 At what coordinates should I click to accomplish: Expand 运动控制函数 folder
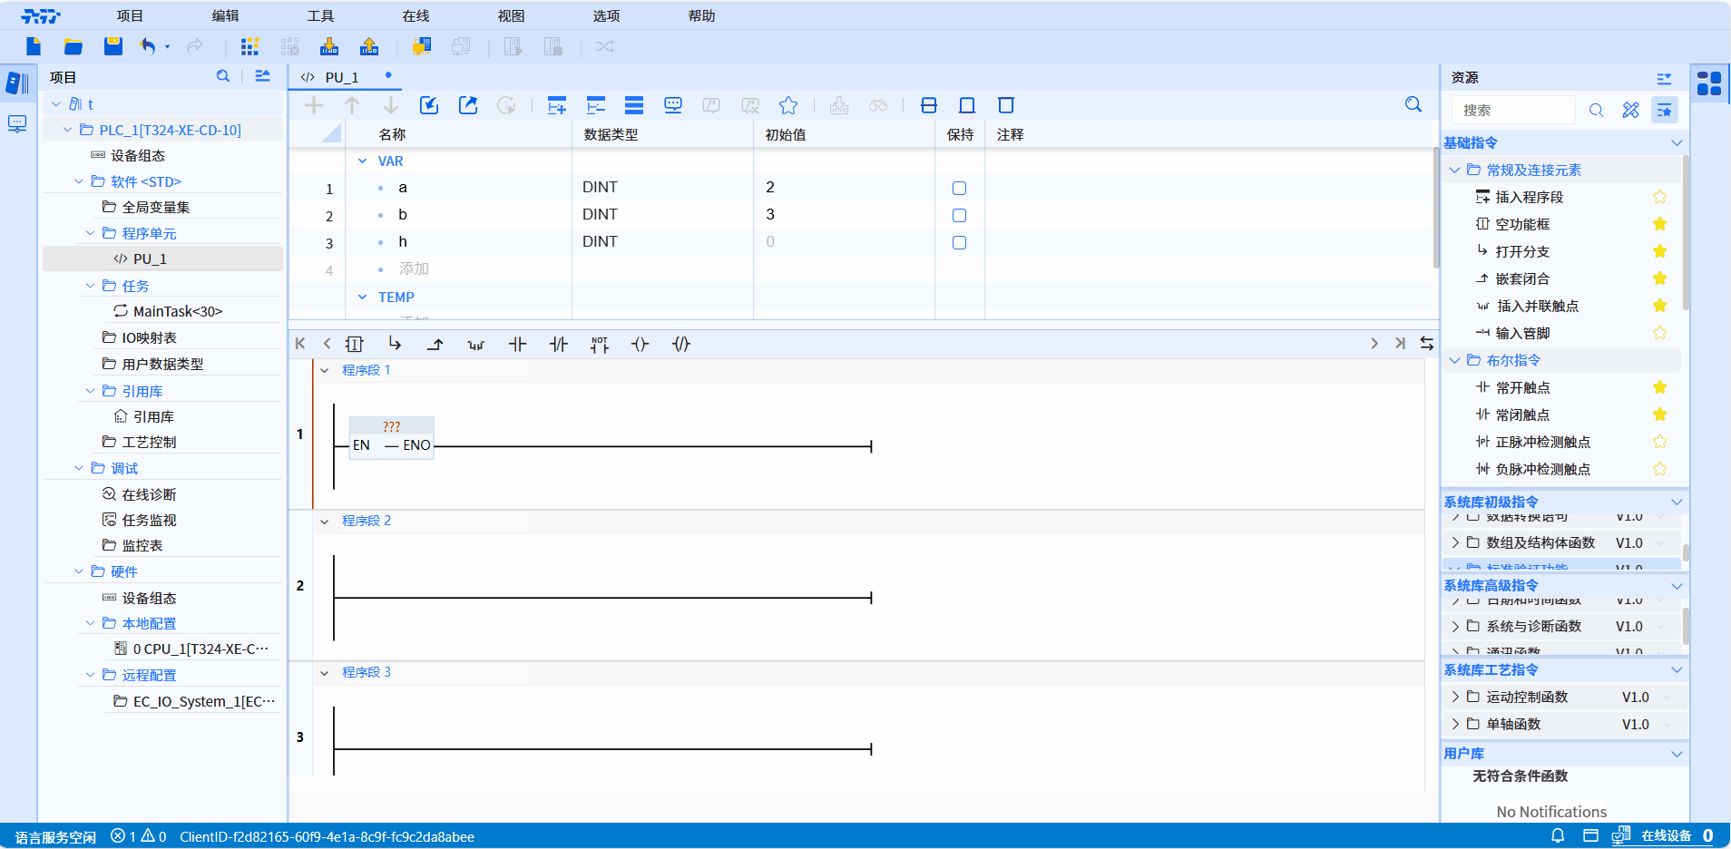tap(1455, 697)
